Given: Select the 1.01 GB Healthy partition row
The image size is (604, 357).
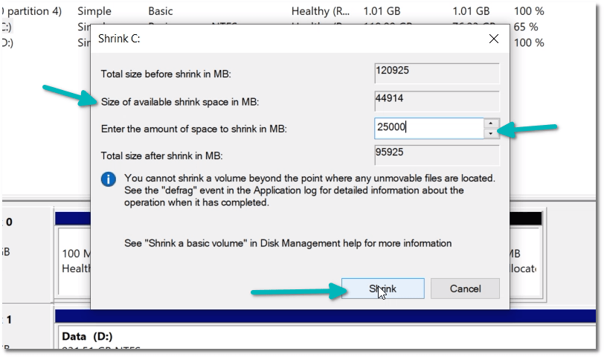Looking at the screenshot, I should [x=273, y=11].
